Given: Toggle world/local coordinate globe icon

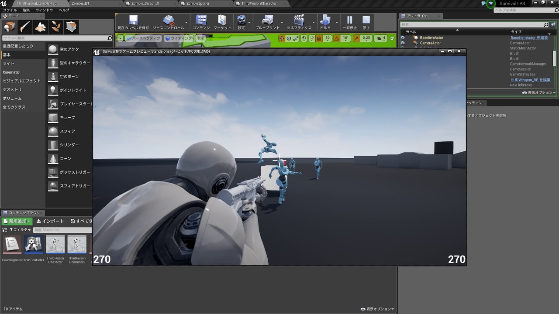Looking at the screenshot, I should click(304, 38).
